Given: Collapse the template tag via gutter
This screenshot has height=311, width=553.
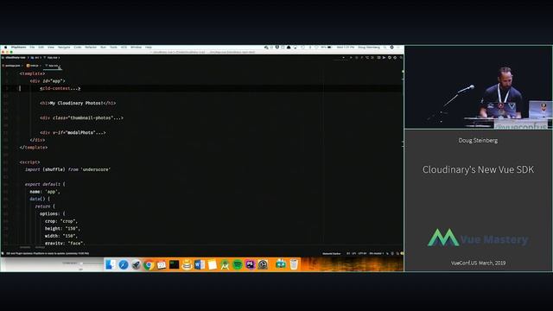Looking at the screenshot, I should [x=17, y=73].
